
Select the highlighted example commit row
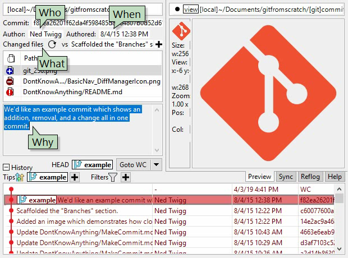pyautogui.click(x=169, y=200)
